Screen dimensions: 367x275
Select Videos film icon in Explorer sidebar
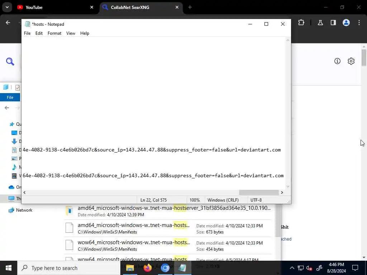pyautogui.click(x=14, y=175)
